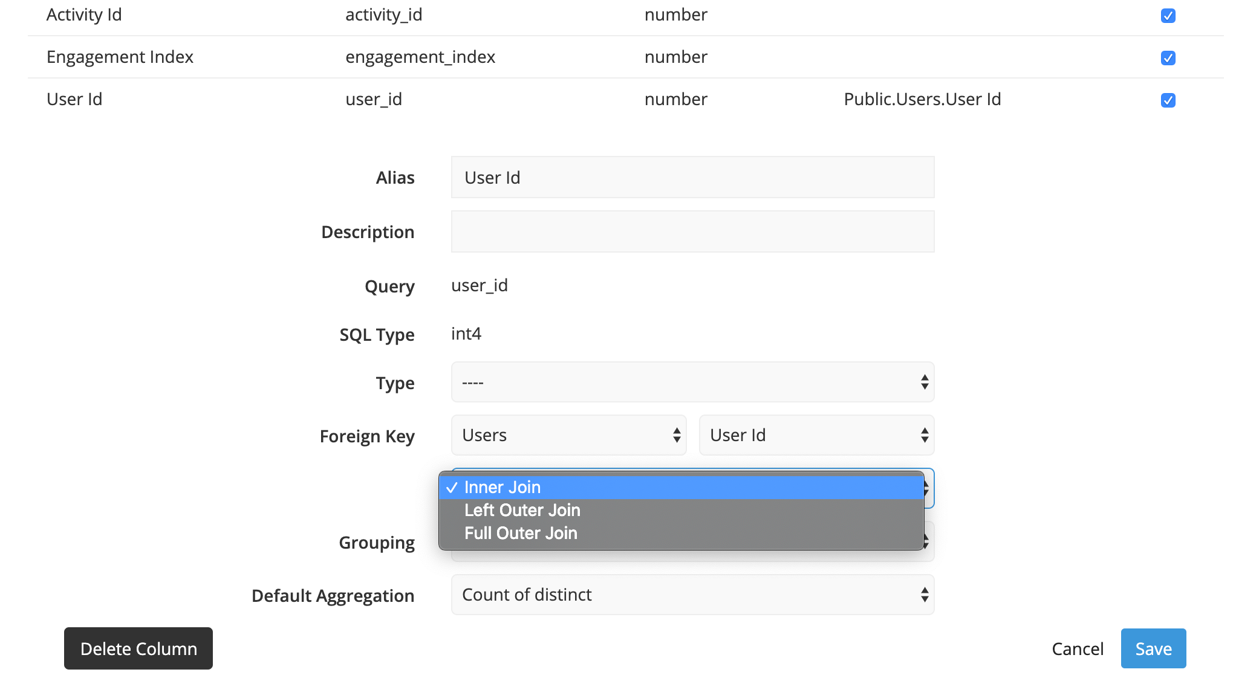Viewport: 1236px width, 678px height.
Task: Click the number type in Engagement Index row
Action: click(x=676, y=57)
